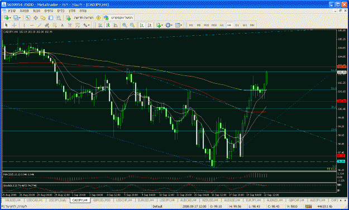349x210 pixels.
Task: Expand the indicators dropdown arrow
Action: tap(162, 25)
